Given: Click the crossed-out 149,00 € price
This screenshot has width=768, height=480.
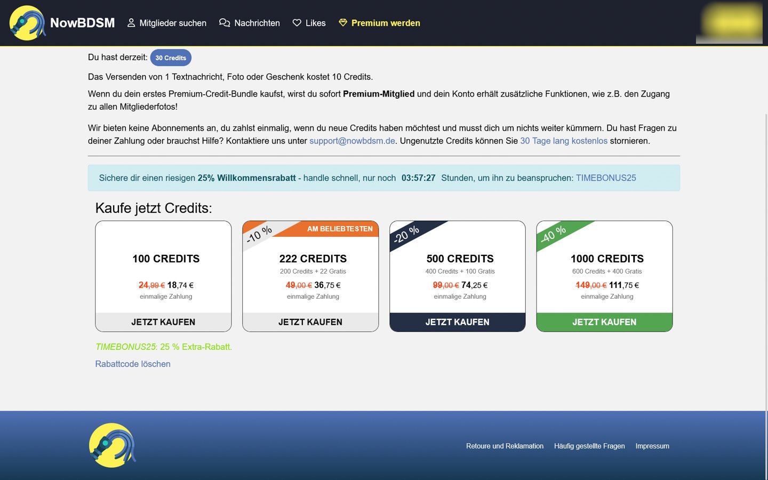Looking at the screenshot, I should (x=591, y=285).
